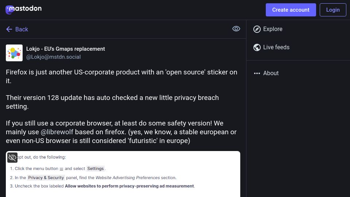Open the Mastodon logo home link
This screenshot has height=197, width=350.
pyautogui.click(x=23, y=9)
